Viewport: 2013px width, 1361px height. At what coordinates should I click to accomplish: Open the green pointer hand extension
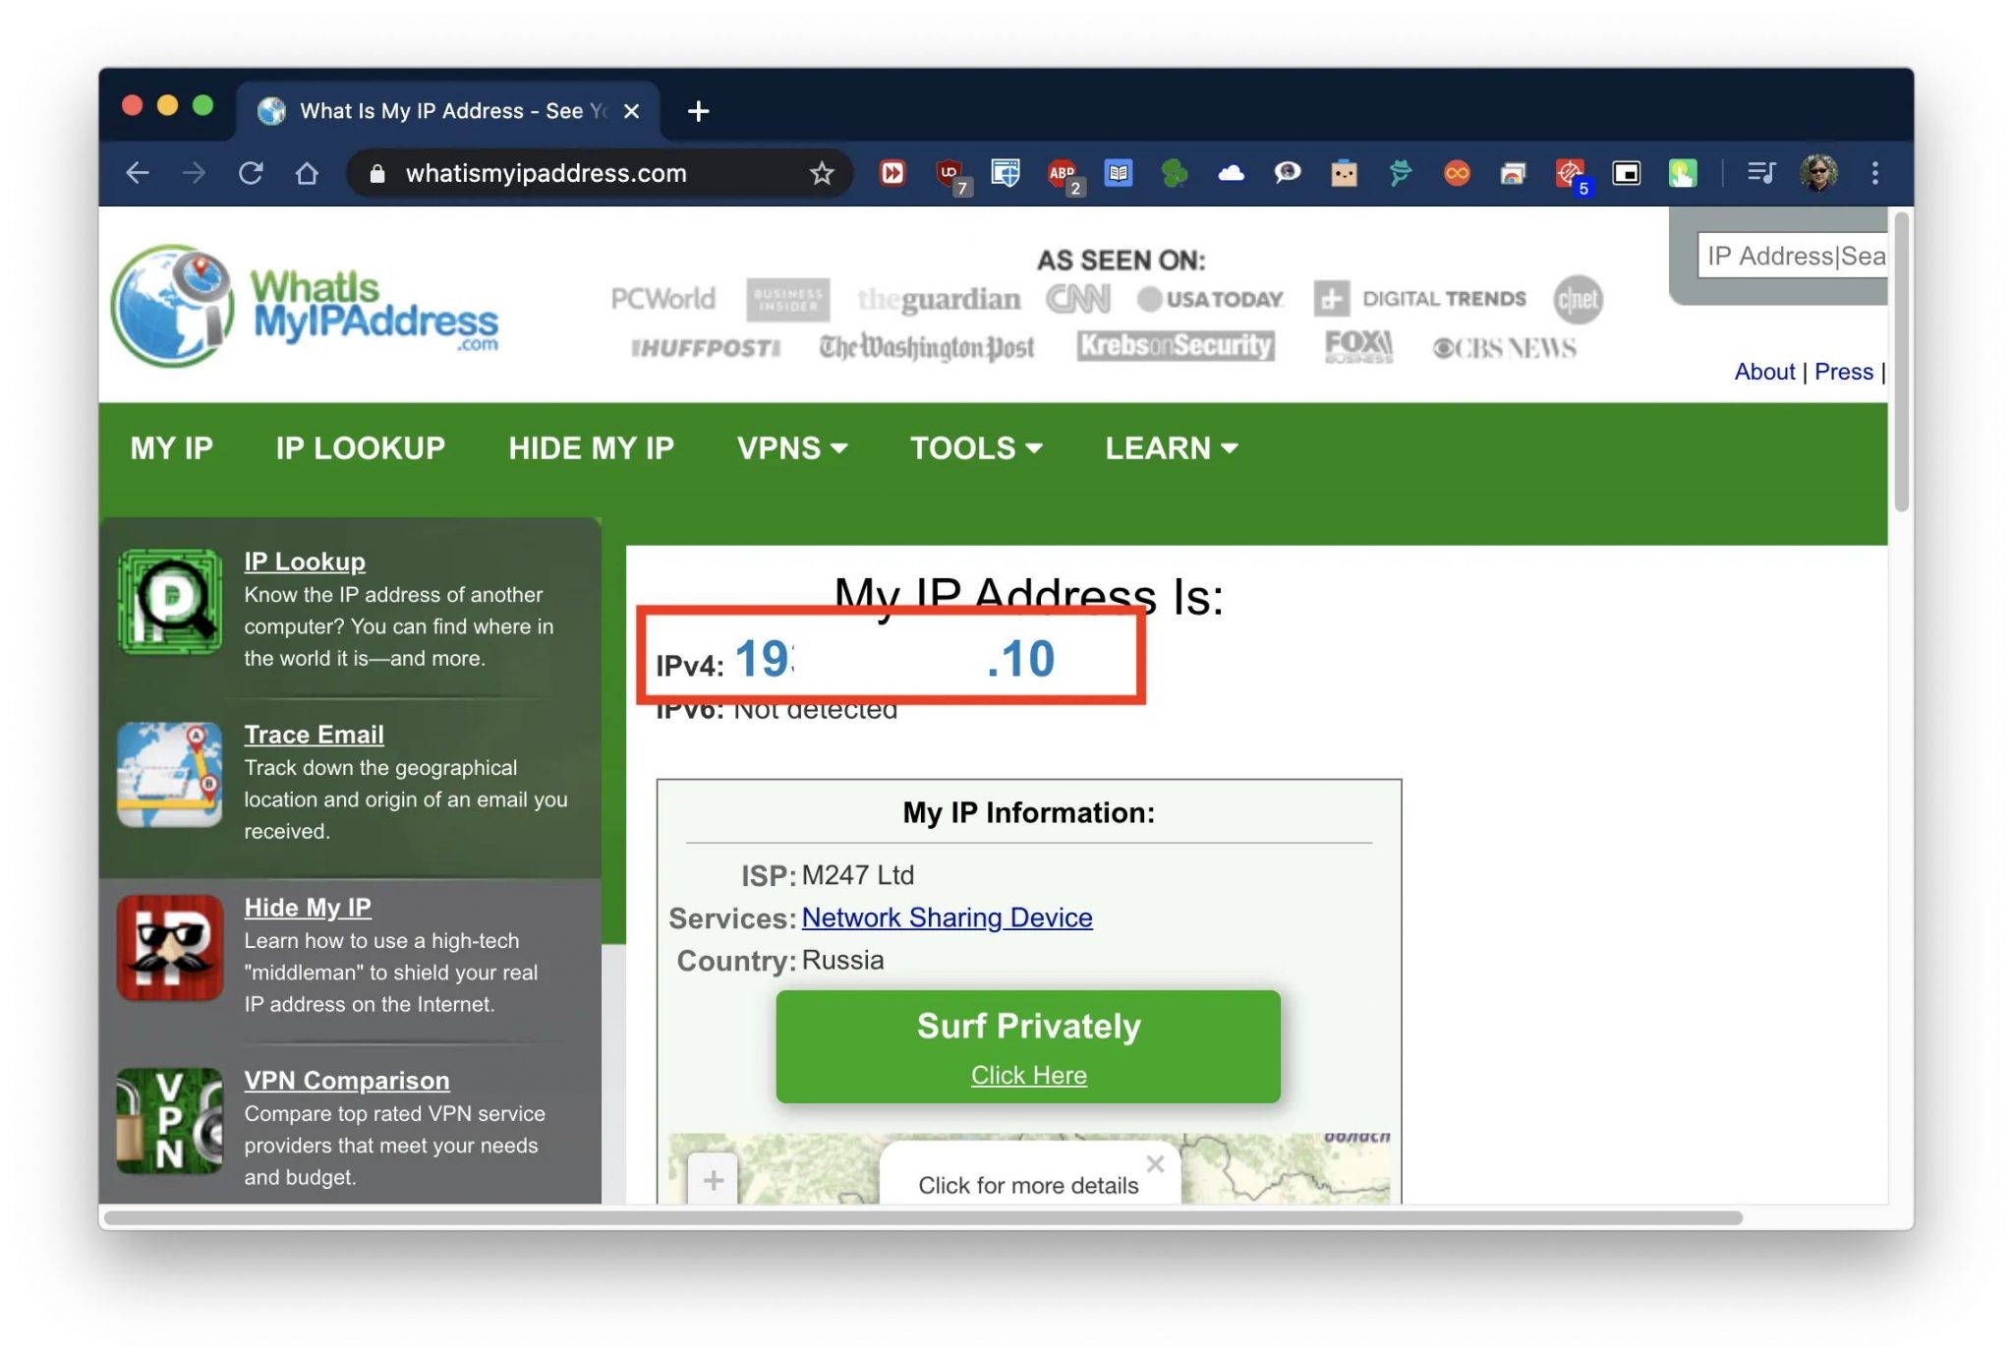click(x=1682, y=173)
